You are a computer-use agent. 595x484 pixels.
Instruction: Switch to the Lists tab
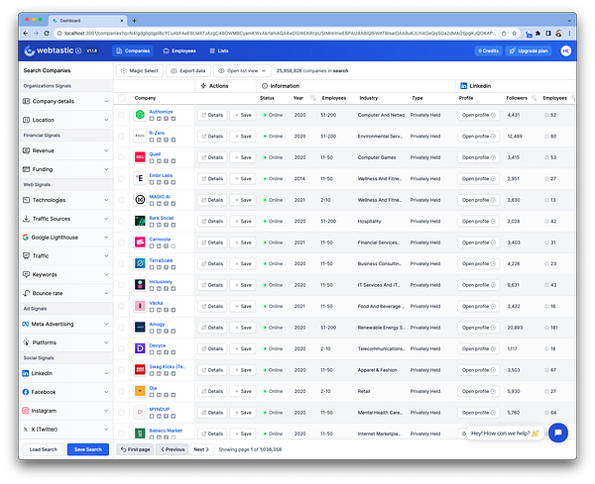point(219,50)
